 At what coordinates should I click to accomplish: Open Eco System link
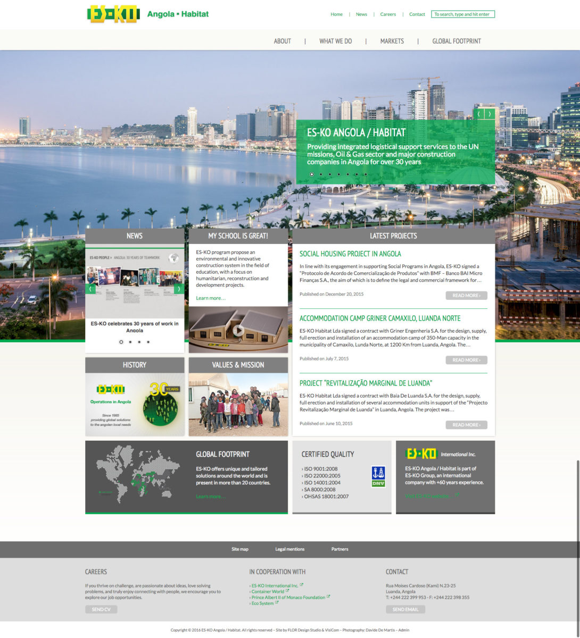coord(262,603)
